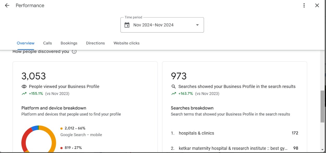326x153 pixels.
Task: Click the orange legend dot for 2,012
Action: [61, 128]
